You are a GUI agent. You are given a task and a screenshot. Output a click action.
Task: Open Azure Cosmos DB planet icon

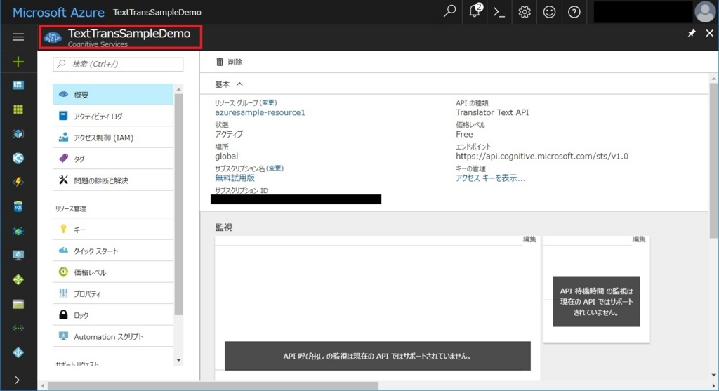coord(18,231)
